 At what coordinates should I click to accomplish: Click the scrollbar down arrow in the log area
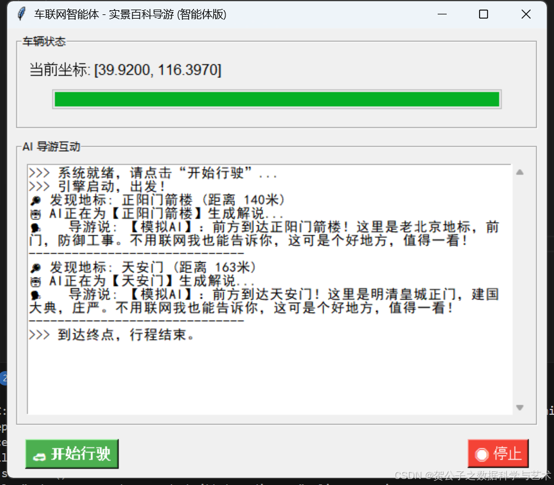tap(519, 408)
